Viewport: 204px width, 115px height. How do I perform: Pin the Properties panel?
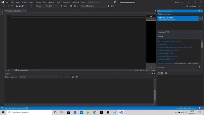coord(199,67)
